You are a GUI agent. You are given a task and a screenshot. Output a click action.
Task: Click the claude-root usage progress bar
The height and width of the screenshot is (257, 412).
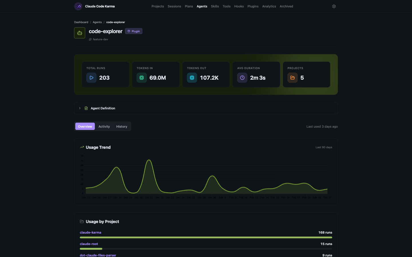tap(206, 249)
